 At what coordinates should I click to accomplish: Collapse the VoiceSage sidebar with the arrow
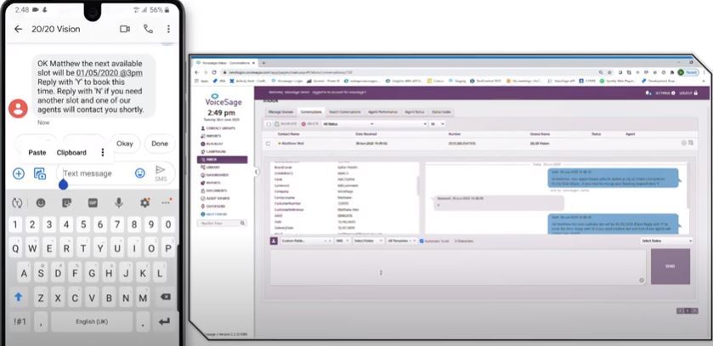point(257,172)
